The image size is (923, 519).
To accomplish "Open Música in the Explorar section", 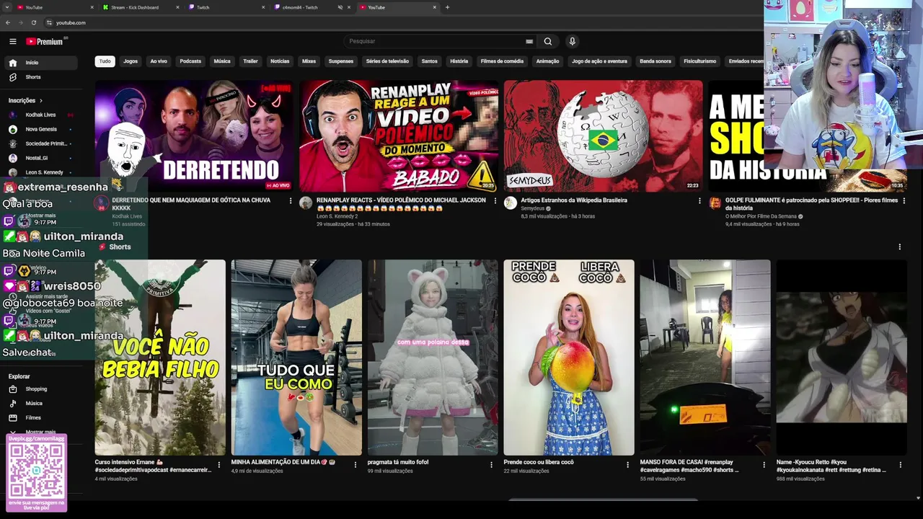I will coord(40,404).
